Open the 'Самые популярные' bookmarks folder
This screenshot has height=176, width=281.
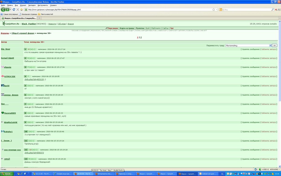(x=9, y=14)
